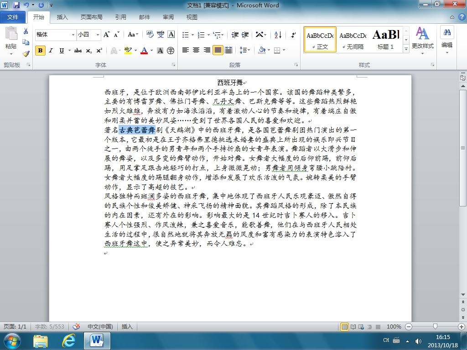Click the Sort icon in paragraph group
Screen dimensions: 467x350
point(278,35)
